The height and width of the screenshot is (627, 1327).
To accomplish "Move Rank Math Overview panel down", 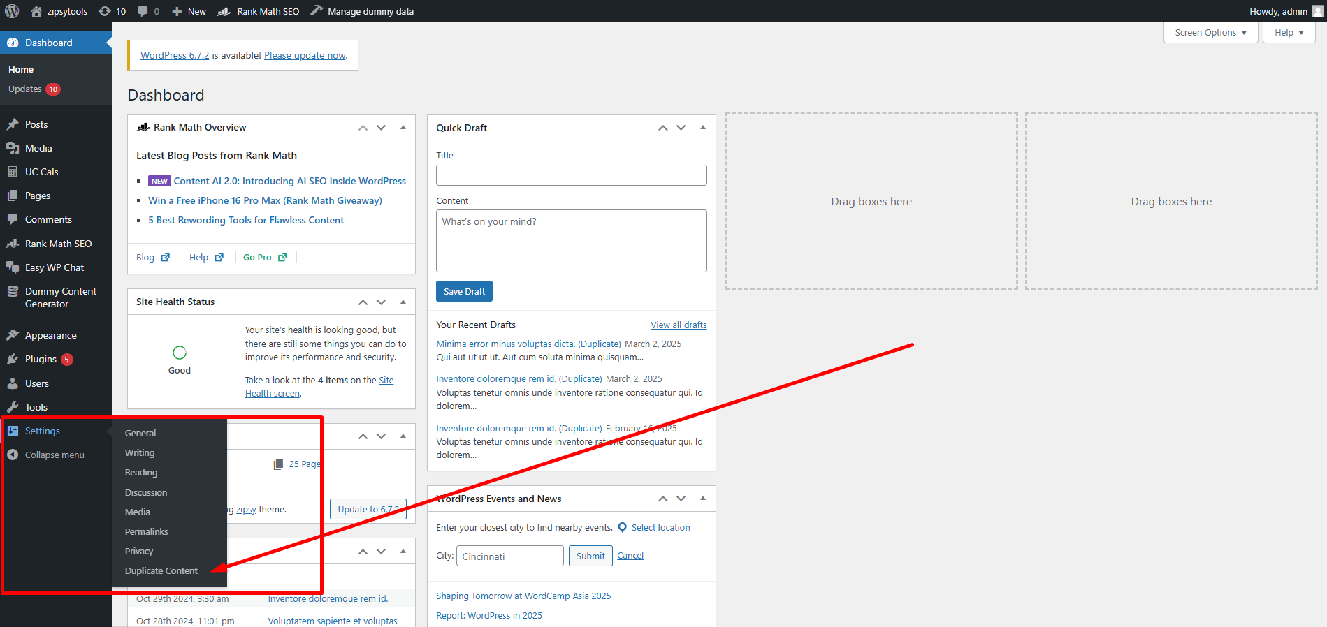I will pyautogui.click(x=381, y=127).
